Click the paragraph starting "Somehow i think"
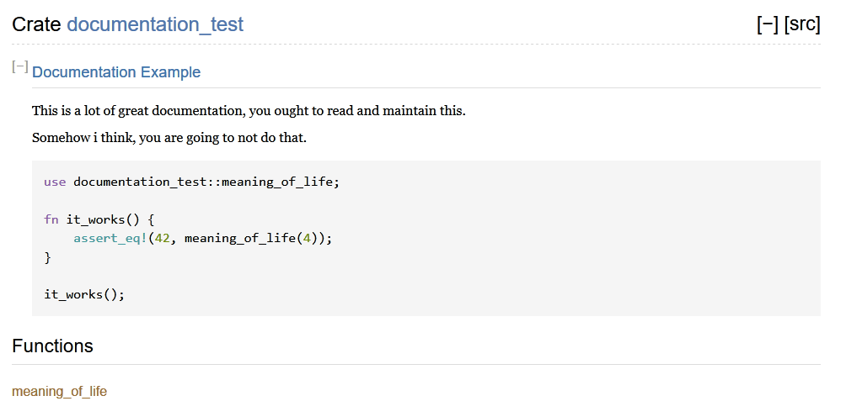 coord(169,137)
